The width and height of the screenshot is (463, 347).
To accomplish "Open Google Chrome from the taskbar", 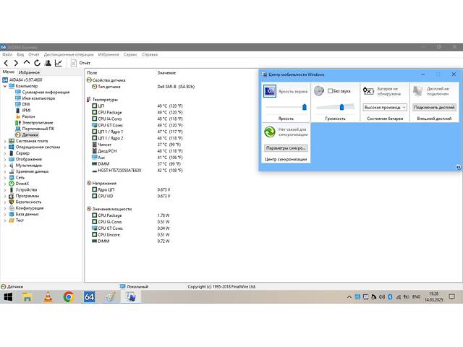I will tap(69, 297).
